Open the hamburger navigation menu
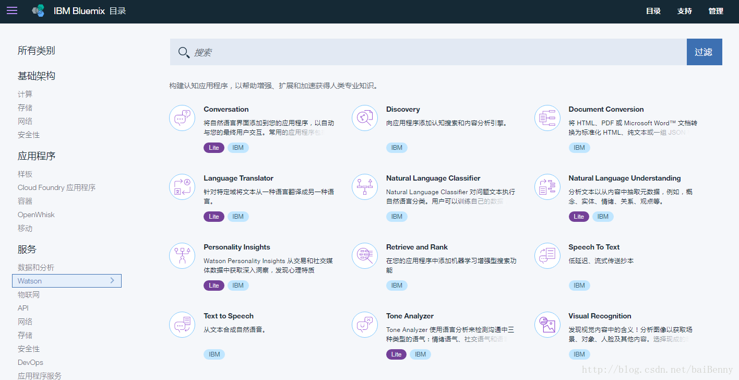 point(12,10)
